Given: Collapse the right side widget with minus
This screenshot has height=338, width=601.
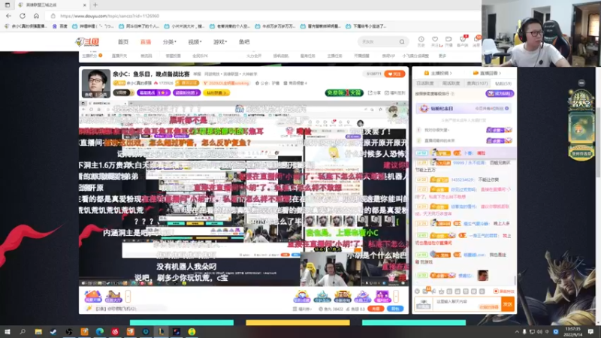Looking at the screenshot, I should (x=581, y=83).
